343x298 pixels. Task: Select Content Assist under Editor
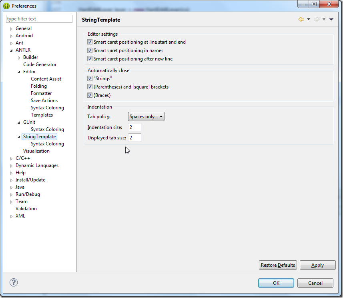coord(46,79)
